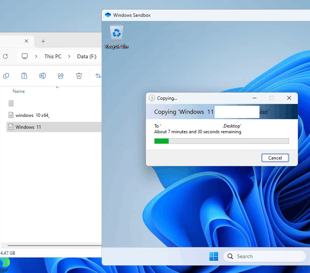Screen dimensions: 310x273
Task: Click the Delete trash icon in File Explorer
Action: (x=79, y=76)
